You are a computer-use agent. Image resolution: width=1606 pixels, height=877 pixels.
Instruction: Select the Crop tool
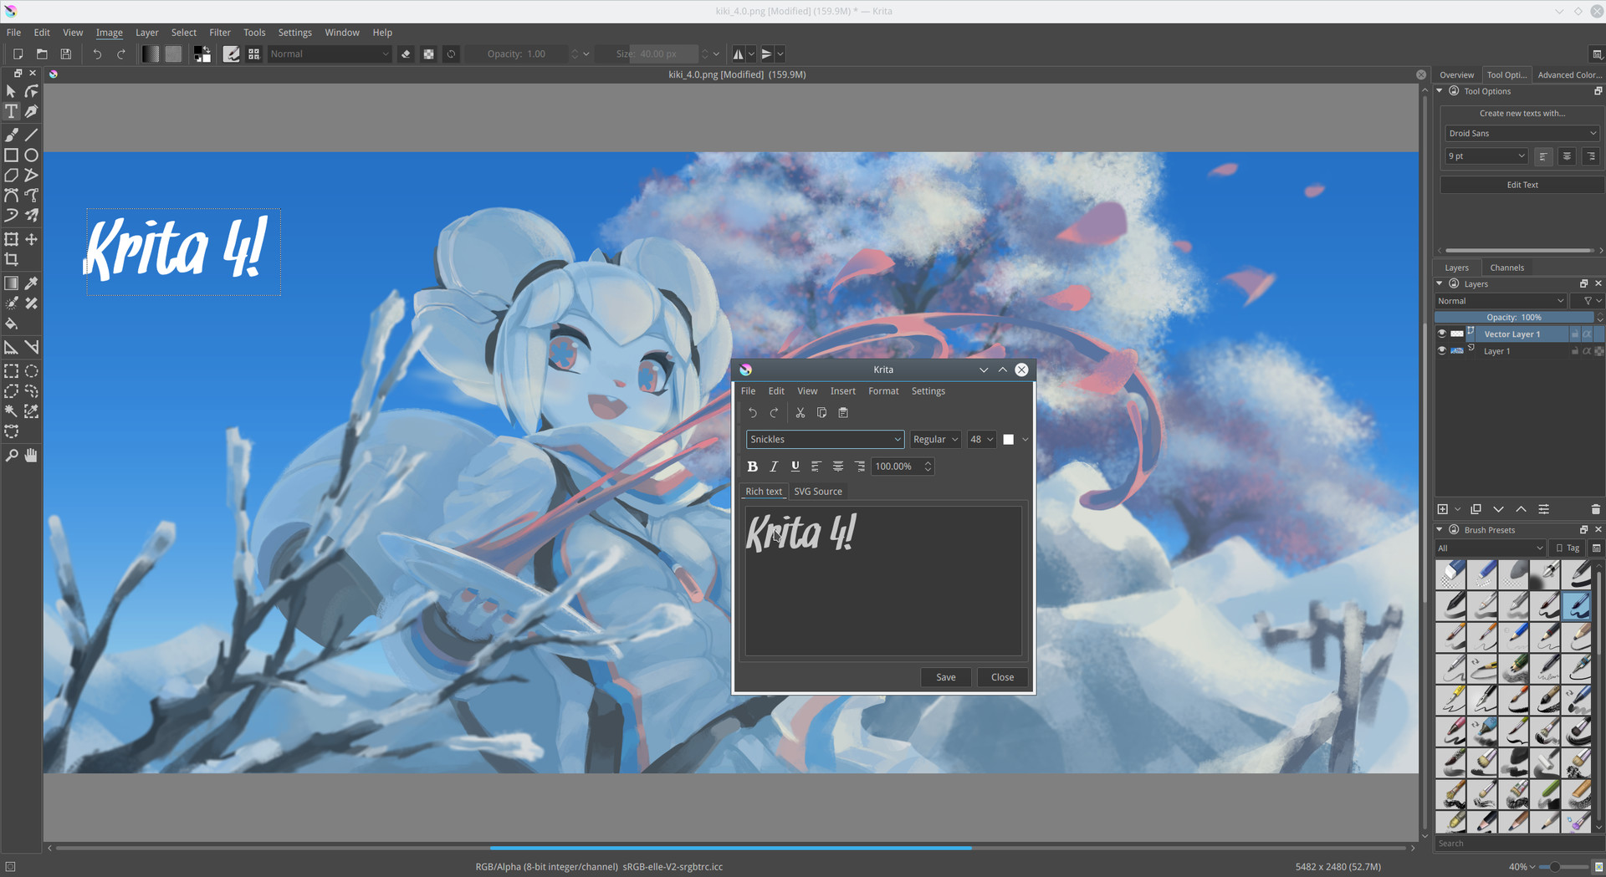click(x=12, y=259)
